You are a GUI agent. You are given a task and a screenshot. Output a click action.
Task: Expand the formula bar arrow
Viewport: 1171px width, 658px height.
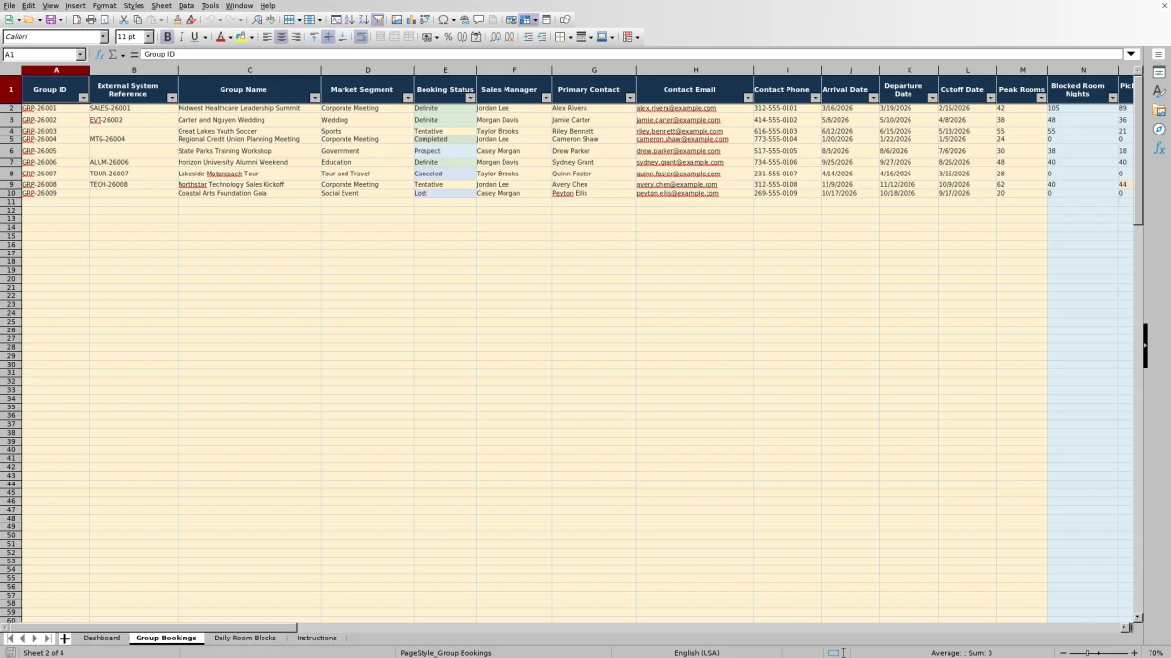pos(1132,55)
